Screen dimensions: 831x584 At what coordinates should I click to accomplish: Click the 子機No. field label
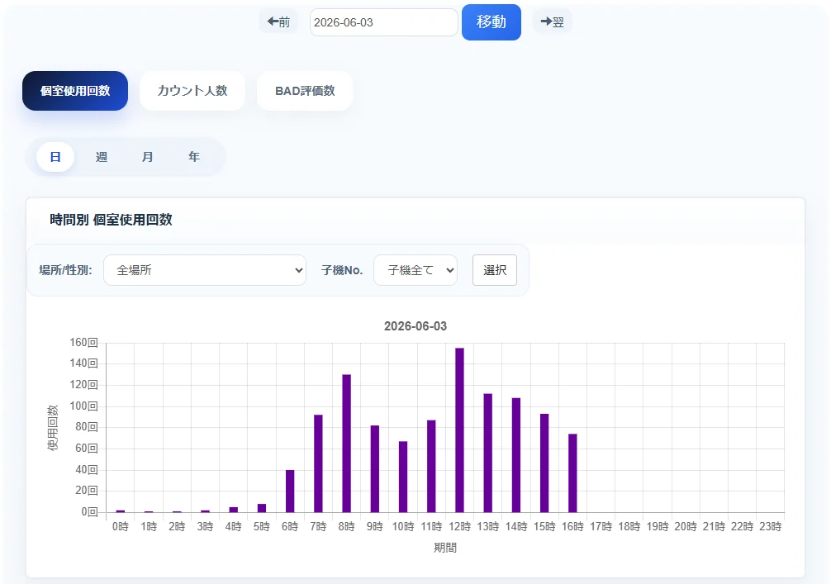(342, 270)
